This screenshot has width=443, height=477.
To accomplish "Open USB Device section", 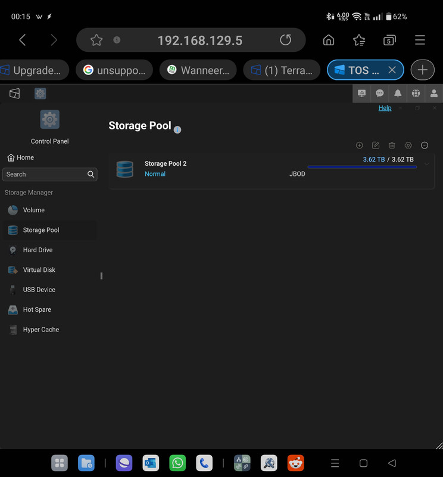I will pos(50,290).
